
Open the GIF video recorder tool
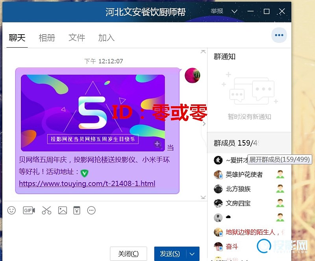29,210
